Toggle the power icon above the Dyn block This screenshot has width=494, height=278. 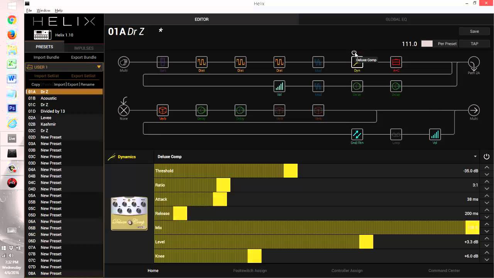(x=354, y=53)
